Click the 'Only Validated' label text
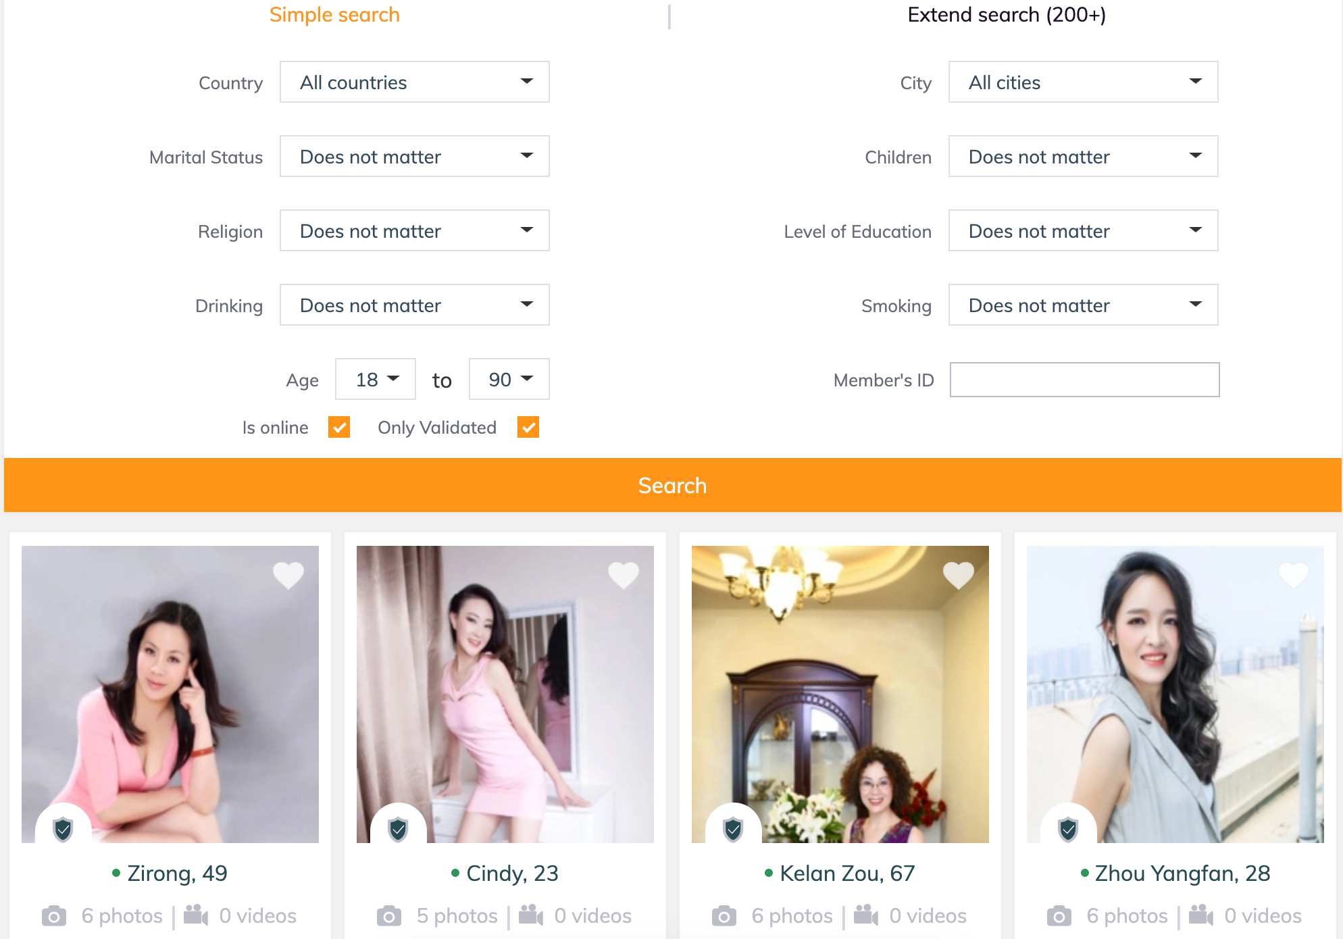The width and height of the screenshot is (1343, 939). point(437,428)
